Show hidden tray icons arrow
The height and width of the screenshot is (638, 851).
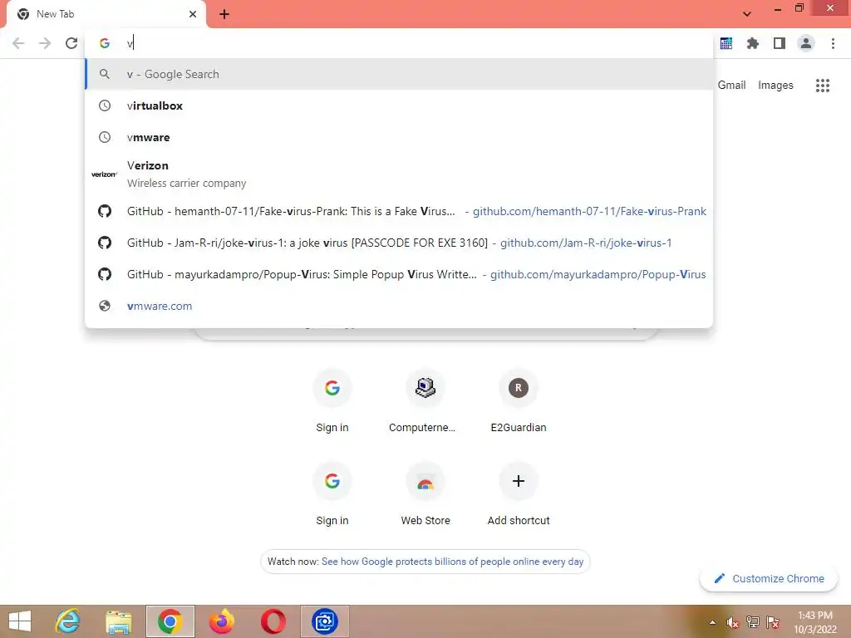tap(712, 622)
